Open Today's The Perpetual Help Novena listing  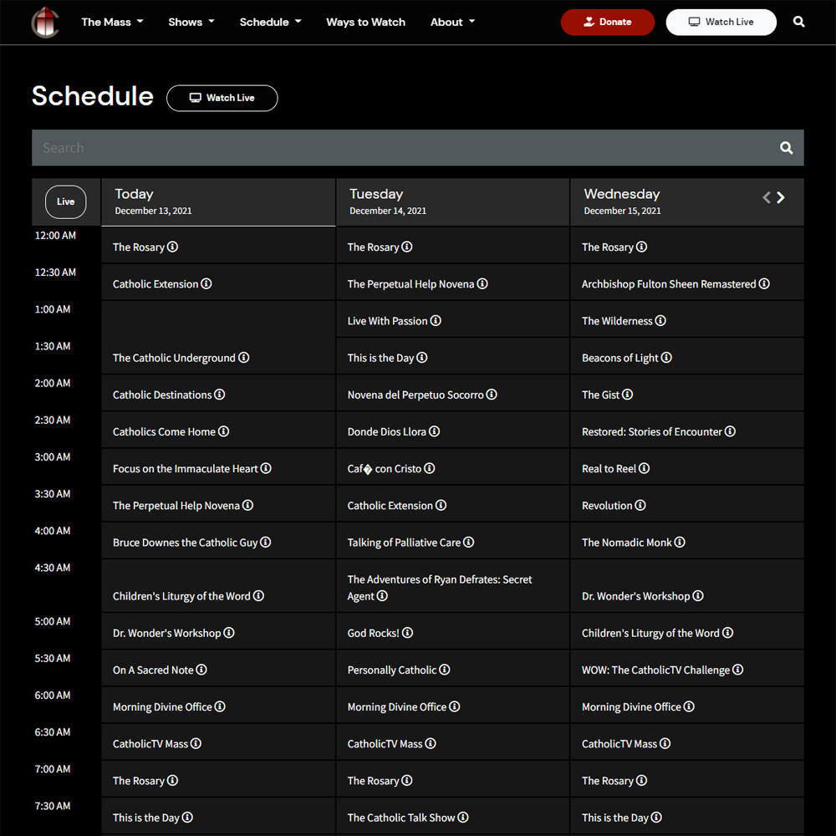pos(176,506)
